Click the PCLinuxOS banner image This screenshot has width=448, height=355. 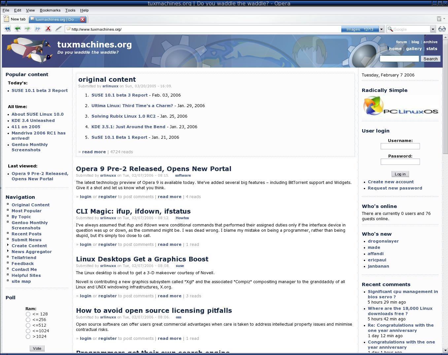point(400,106)
